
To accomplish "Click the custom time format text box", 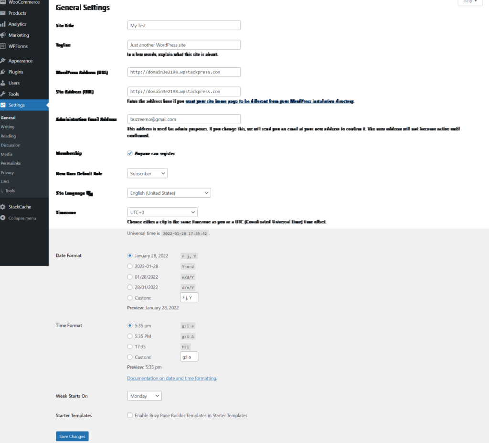I will [x=189, y=357].
